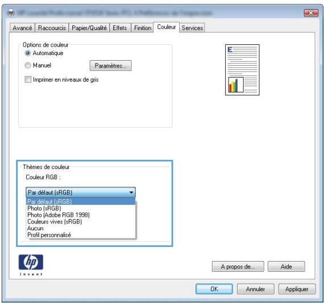This screenshot has width=324, height=303.
Task: Pick Par défaut (sRGB) in the list
Action: (x=81, y=201)
